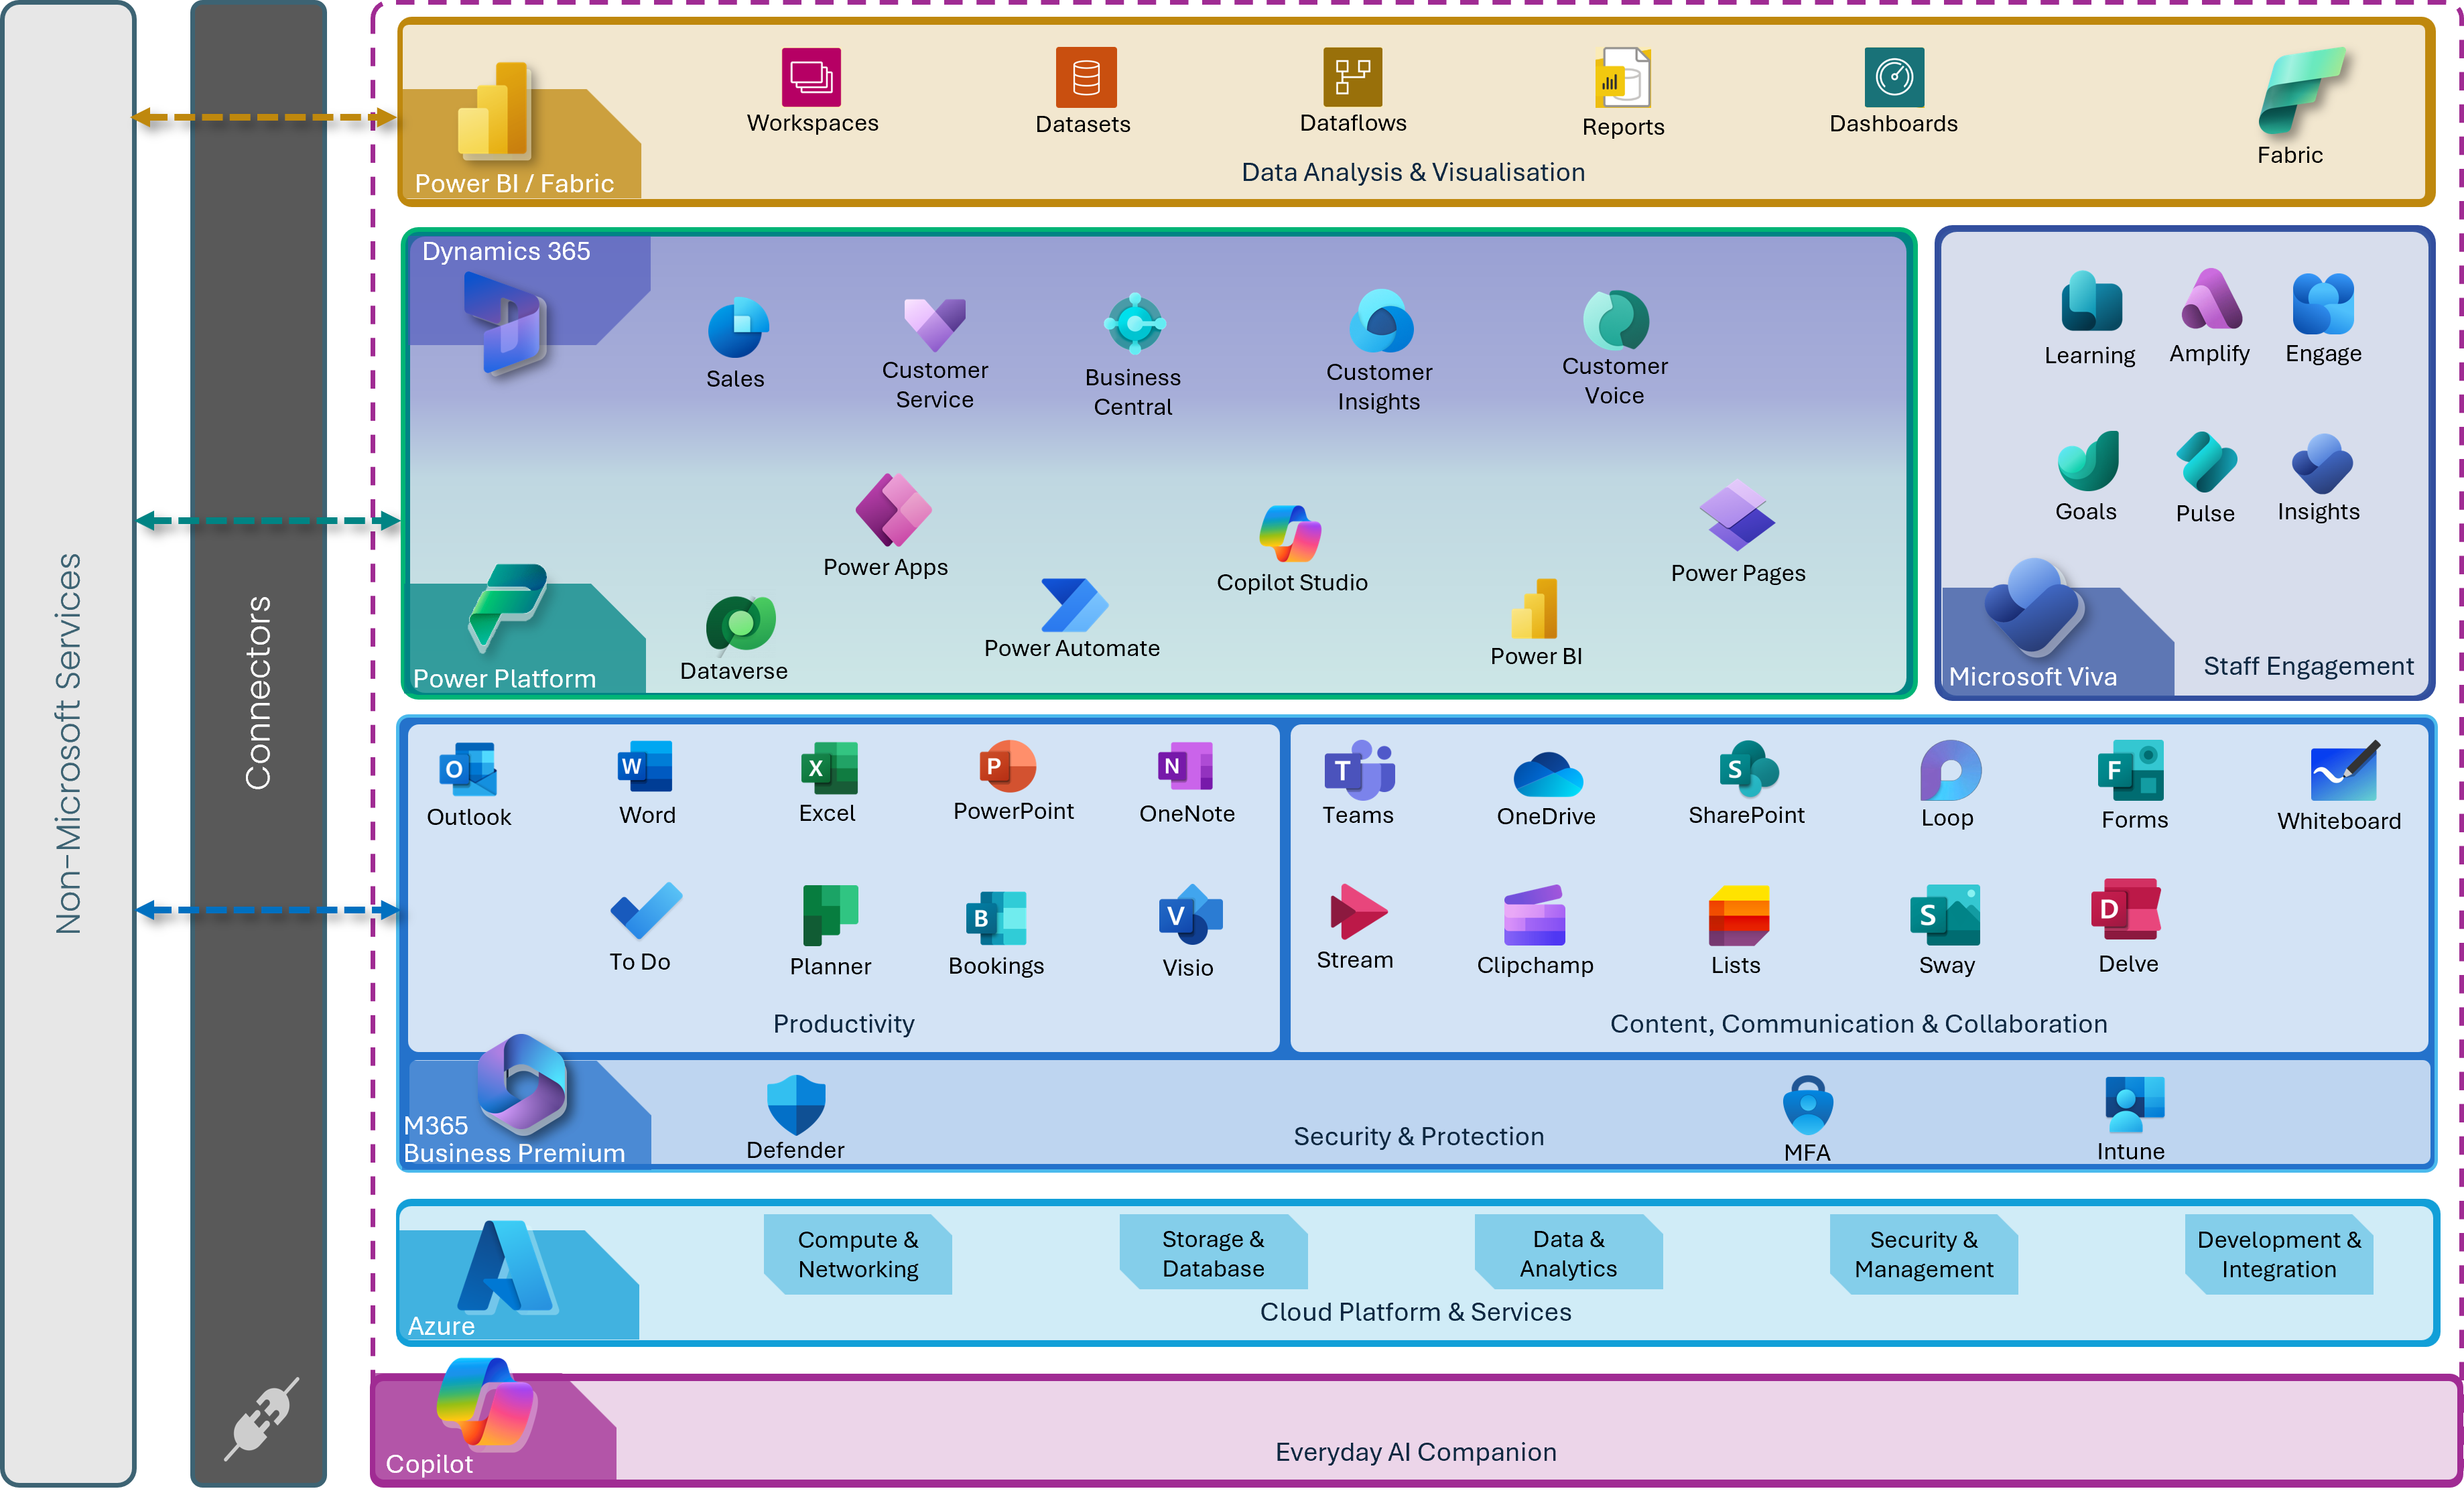The height and width of the screenshot is (1497, 2464).
Task: Open the Visio icon
Action: pos(1190,914)
